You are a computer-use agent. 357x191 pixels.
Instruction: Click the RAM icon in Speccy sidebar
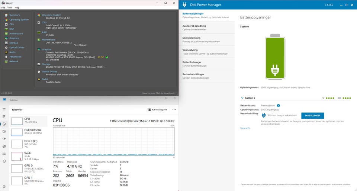pyautogui.click(x=6, y=29)
